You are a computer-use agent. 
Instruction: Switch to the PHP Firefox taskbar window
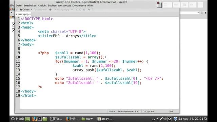pos(73,119)
